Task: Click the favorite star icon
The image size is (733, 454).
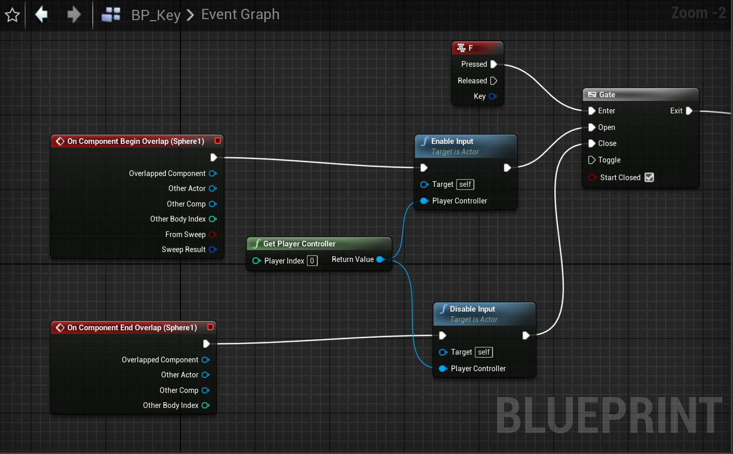Action: (x=12, y=15)
